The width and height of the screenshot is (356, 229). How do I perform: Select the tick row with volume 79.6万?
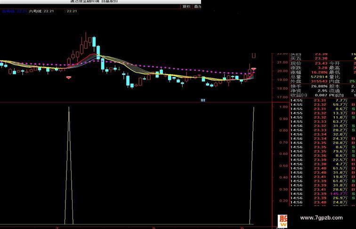tap(323, 151)
